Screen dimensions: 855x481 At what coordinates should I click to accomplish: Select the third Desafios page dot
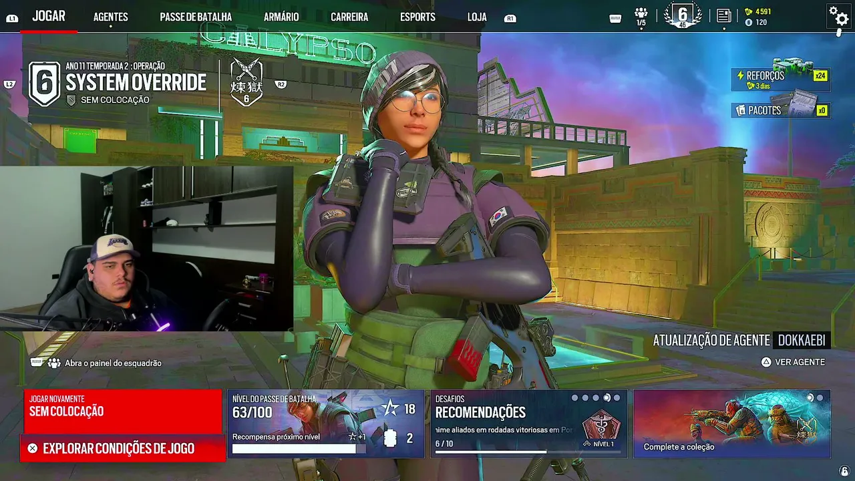pos(596,398)
